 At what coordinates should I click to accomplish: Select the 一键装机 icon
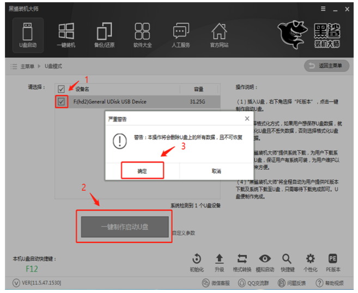(x=66, y=34)
